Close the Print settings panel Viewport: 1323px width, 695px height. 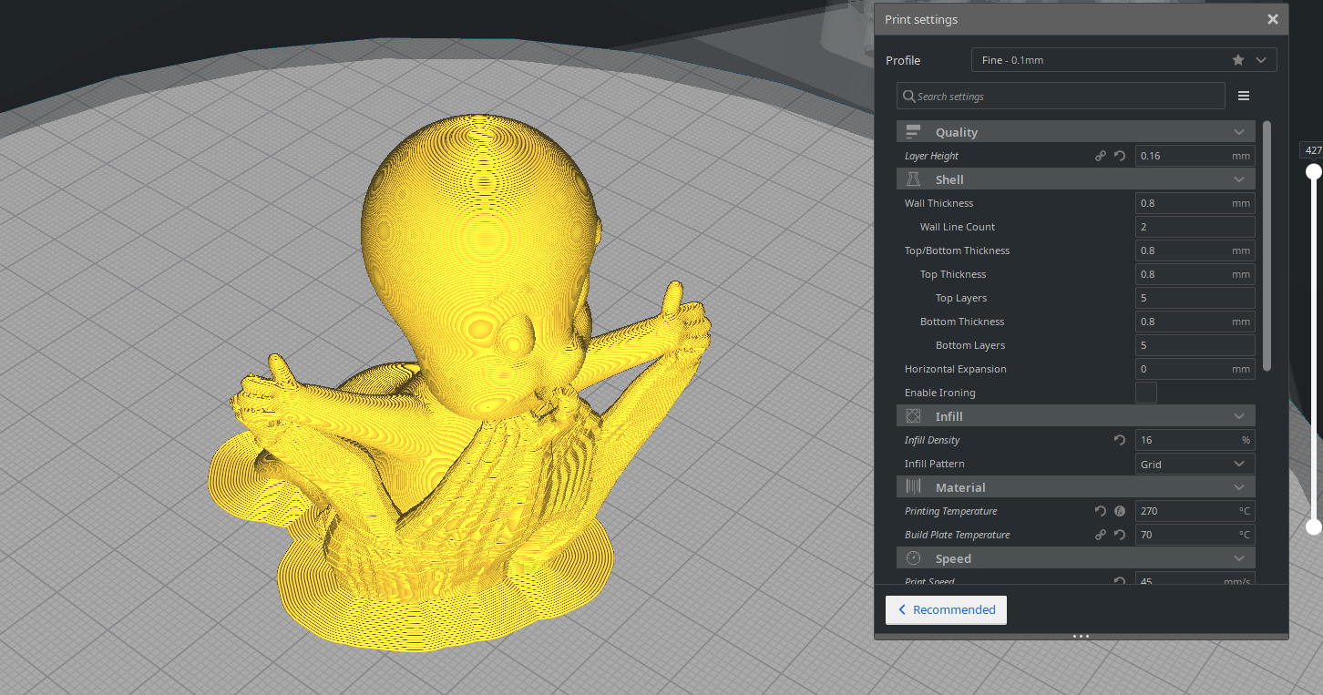pos(1273,19)
